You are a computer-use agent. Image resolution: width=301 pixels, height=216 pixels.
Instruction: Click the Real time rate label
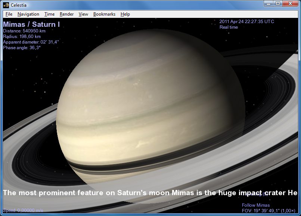[x=229, y=27]
